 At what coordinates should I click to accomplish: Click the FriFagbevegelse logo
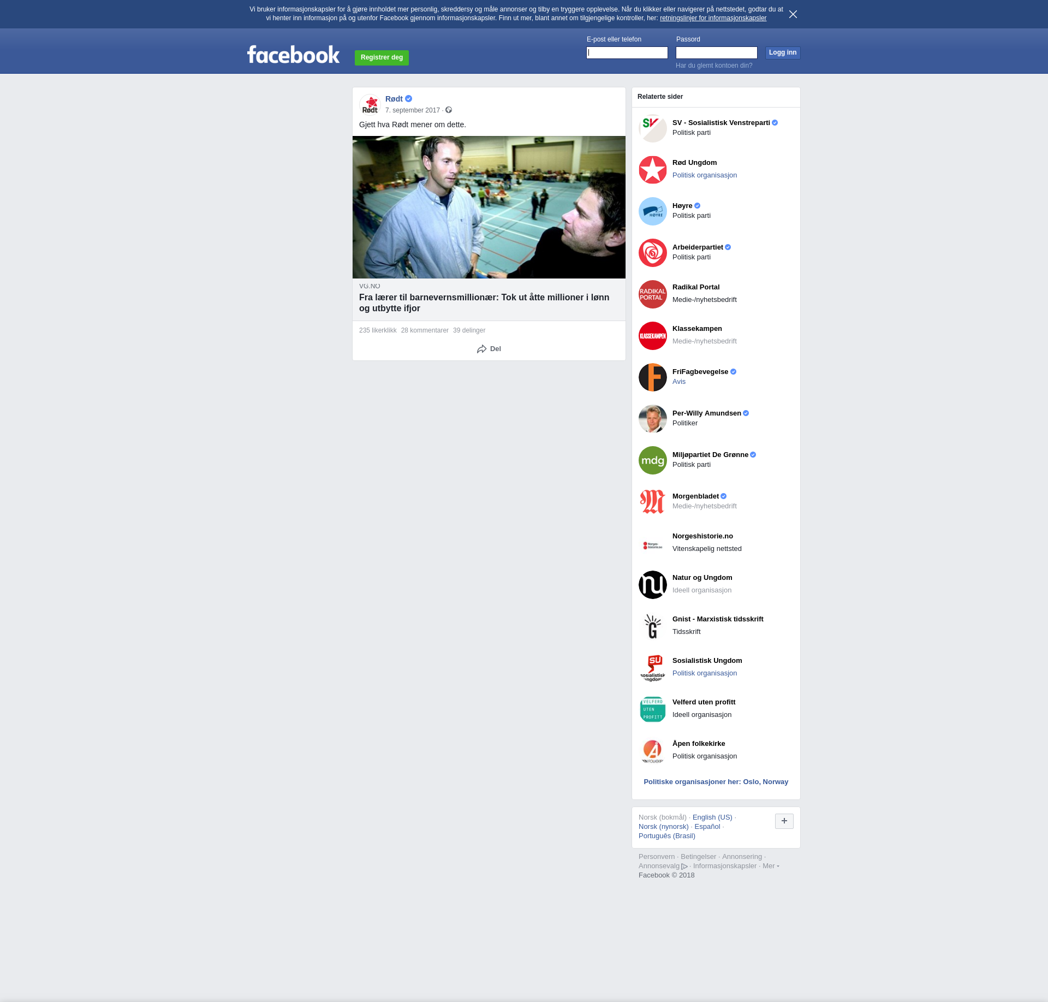pos(653,377)
